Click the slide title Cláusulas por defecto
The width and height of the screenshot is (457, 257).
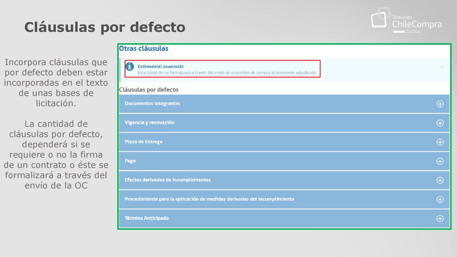pyautogui.click(x=105, y=27)
